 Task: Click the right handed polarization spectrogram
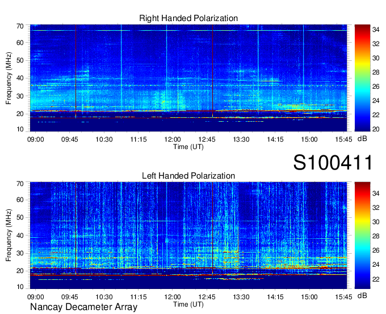click(188, 78)
